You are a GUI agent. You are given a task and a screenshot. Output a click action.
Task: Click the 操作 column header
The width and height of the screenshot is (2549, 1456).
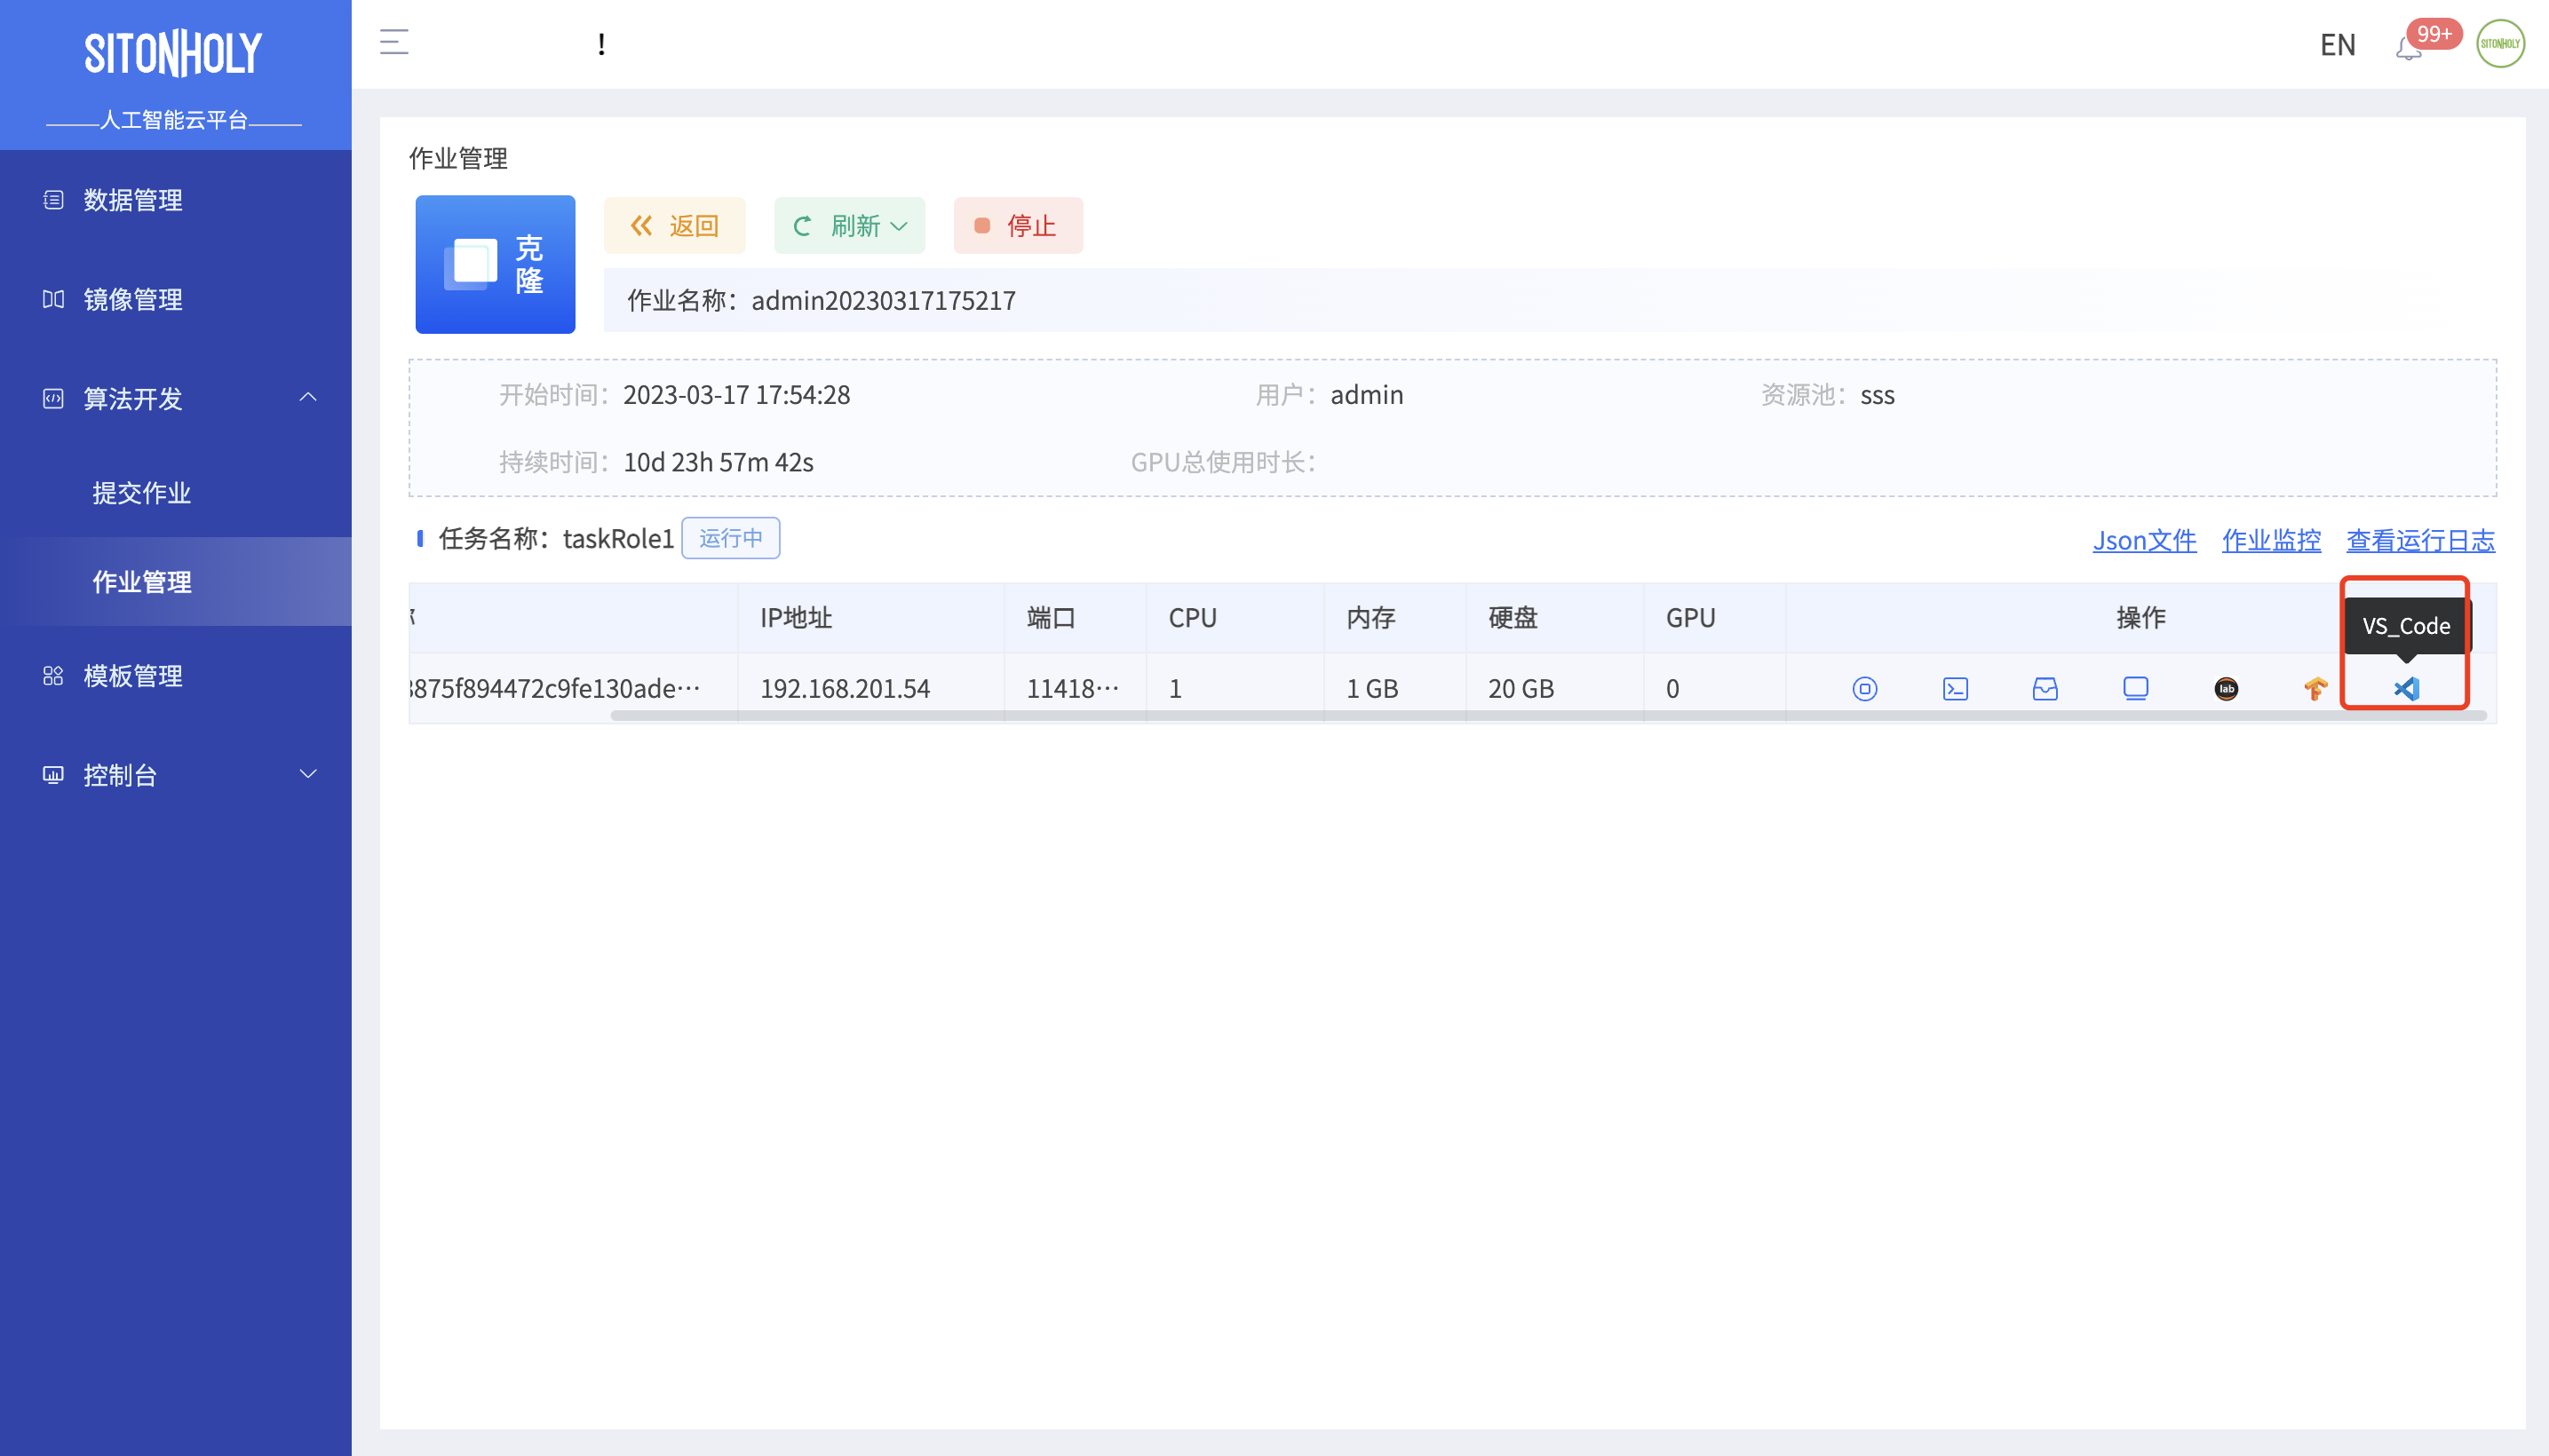point(2140,618)
